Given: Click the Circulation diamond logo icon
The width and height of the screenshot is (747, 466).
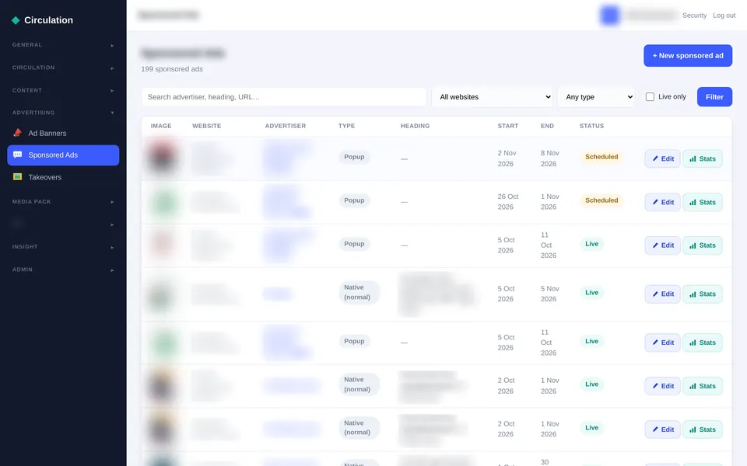Looking at the screenshot, I should click(16, 20).
